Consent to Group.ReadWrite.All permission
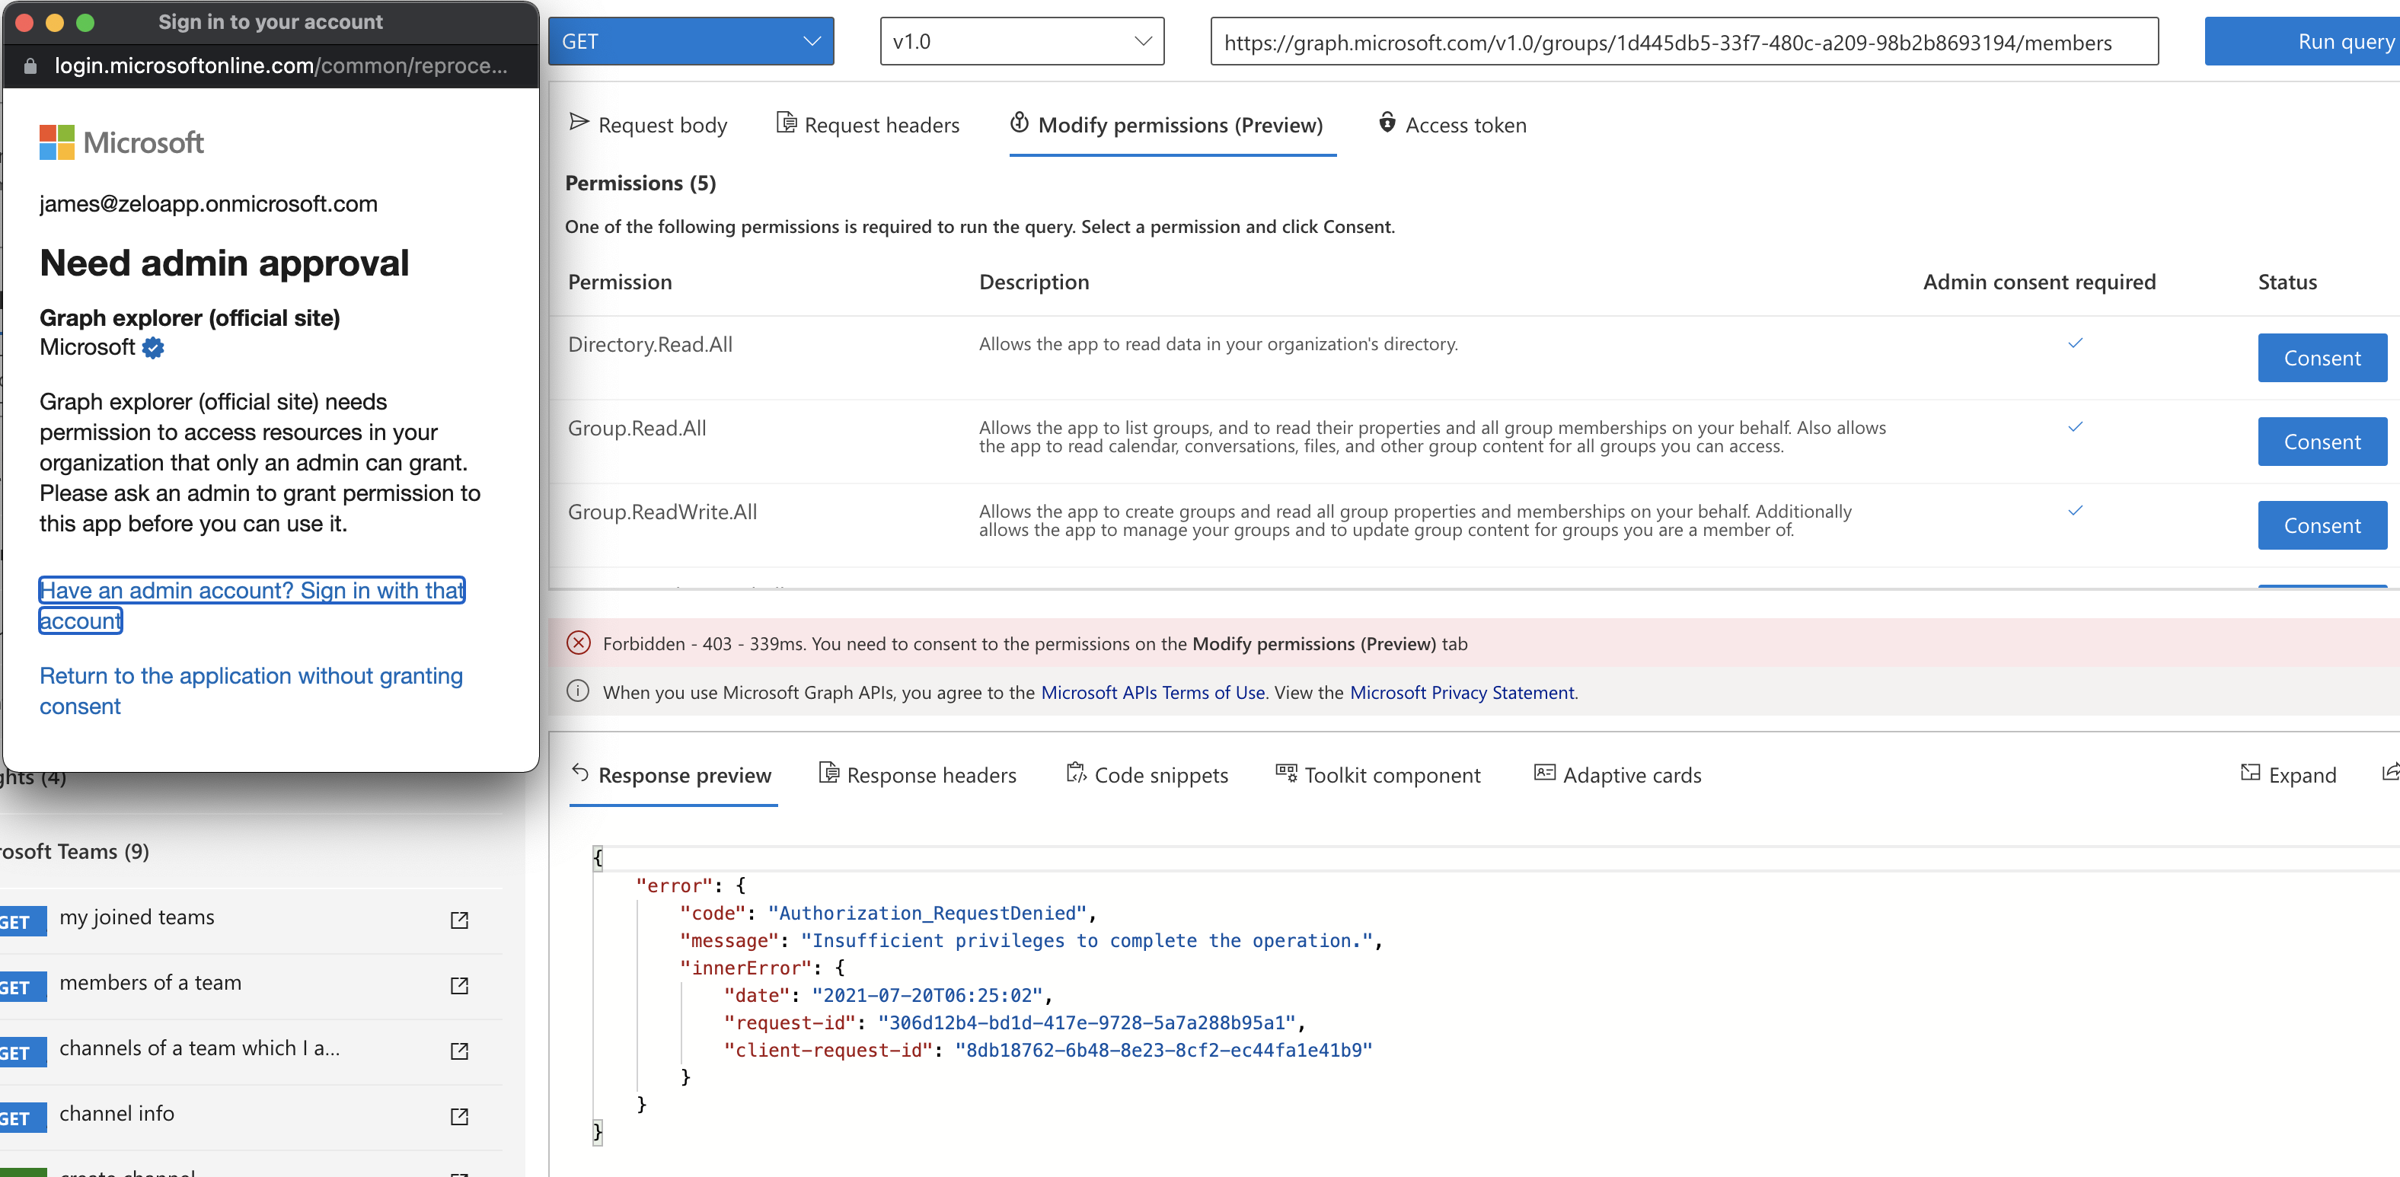Image resolution: width=2400 pixels, height=1177 pixels. pos(2321,525)
